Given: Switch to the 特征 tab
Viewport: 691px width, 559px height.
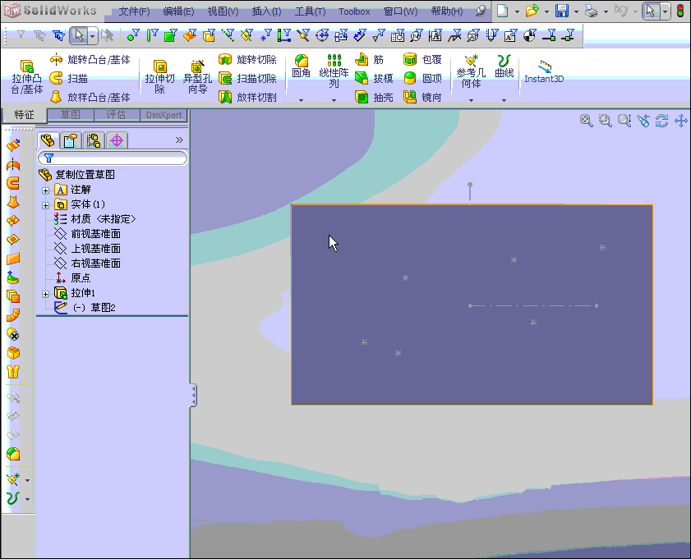Looking at the screenshot, I should (x=24, y=115).
